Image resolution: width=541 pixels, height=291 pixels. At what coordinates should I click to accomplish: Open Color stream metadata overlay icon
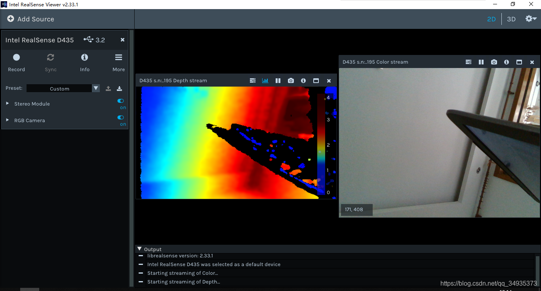(469, 62)
